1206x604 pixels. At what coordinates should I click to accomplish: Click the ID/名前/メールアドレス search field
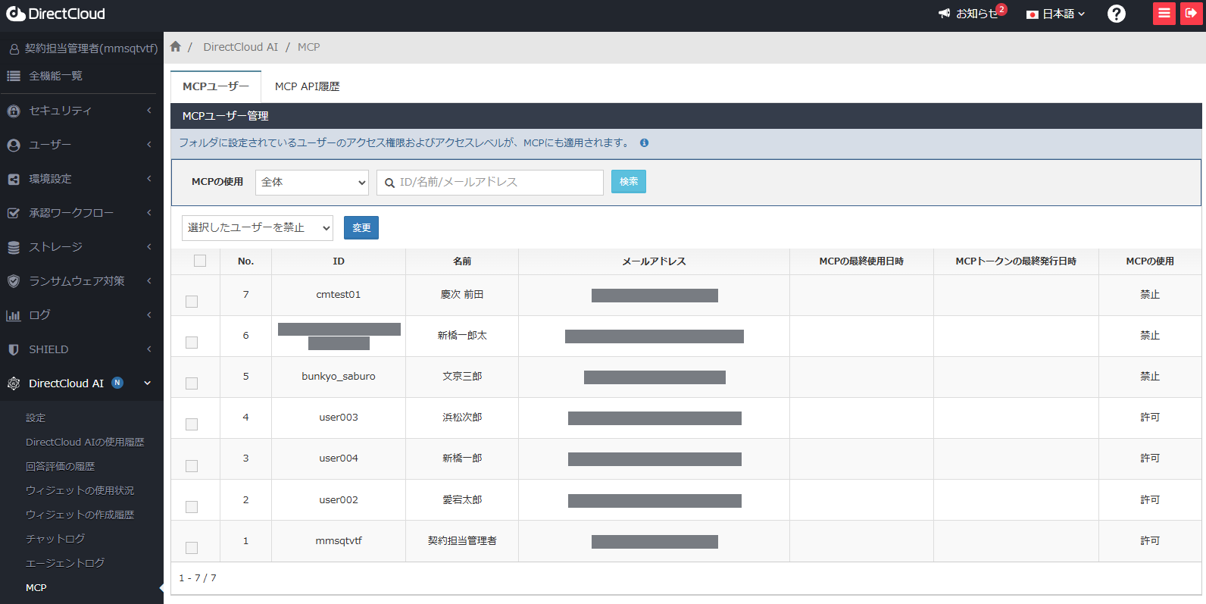pyautogui.click(x=490, y=182)
